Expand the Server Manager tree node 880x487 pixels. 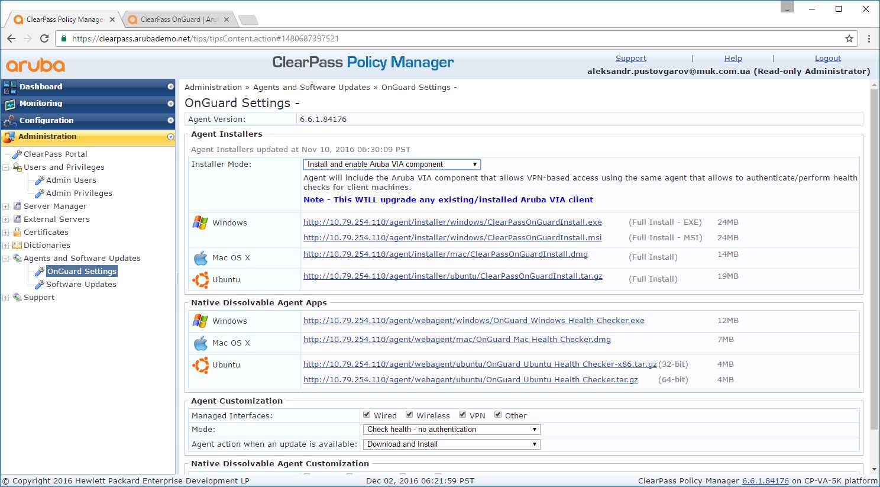6,207
